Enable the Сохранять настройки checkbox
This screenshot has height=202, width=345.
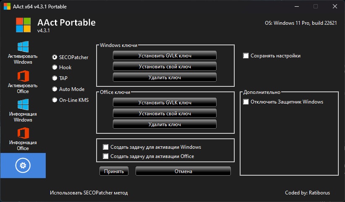tap(246, 56)
